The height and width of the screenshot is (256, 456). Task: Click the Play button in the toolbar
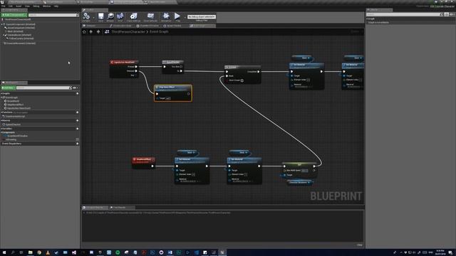click(177, 17)
